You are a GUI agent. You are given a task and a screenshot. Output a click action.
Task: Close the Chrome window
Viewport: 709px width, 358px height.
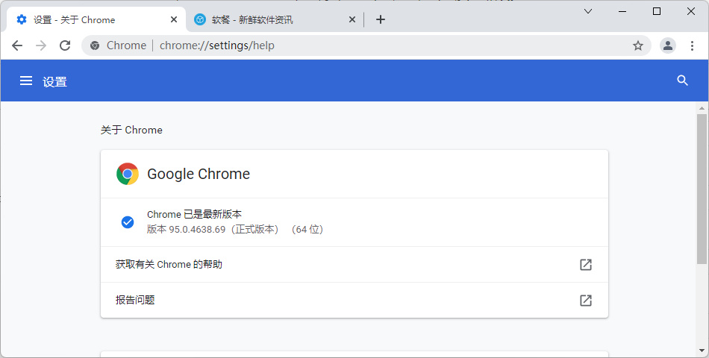[x=691, y=11]
